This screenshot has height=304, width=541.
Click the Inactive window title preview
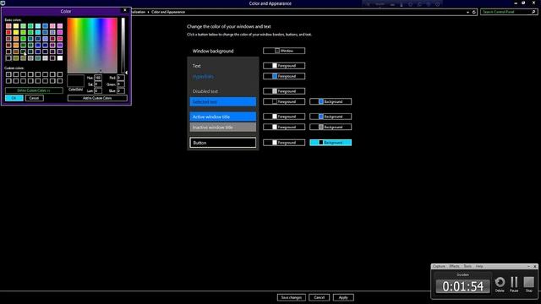[223, 128]
